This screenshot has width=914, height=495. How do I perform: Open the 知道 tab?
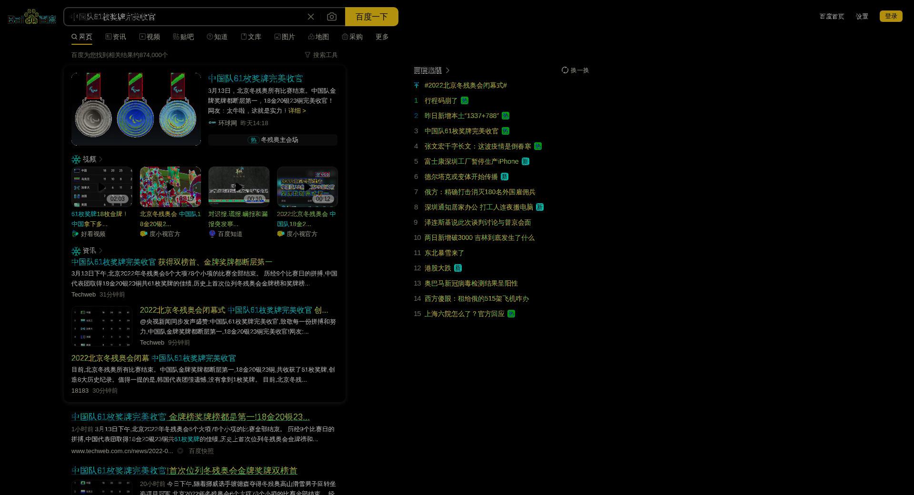click(217, 37)
